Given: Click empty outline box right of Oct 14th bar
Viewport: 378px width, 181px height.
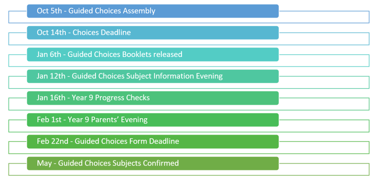Looking at the screenshot, I should pos(324,39).
